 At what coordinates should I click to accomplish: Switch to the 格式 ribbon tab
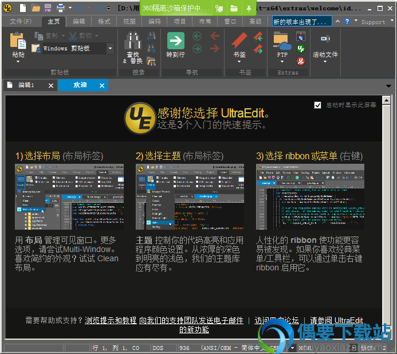tap(104, 22)
